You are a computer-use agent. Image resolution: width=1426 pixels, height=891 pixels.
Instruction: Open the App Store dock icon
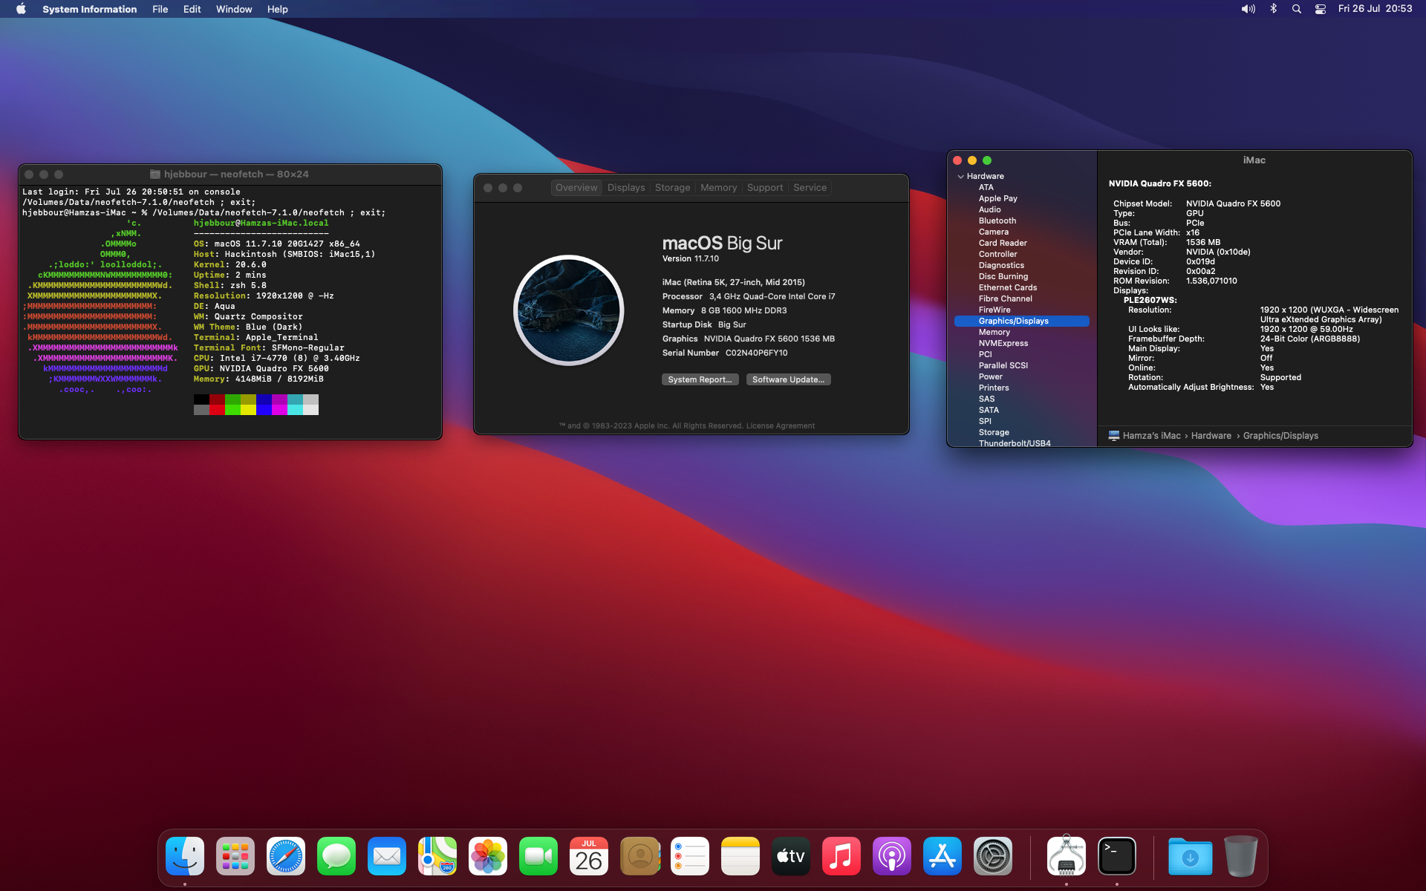942,856
